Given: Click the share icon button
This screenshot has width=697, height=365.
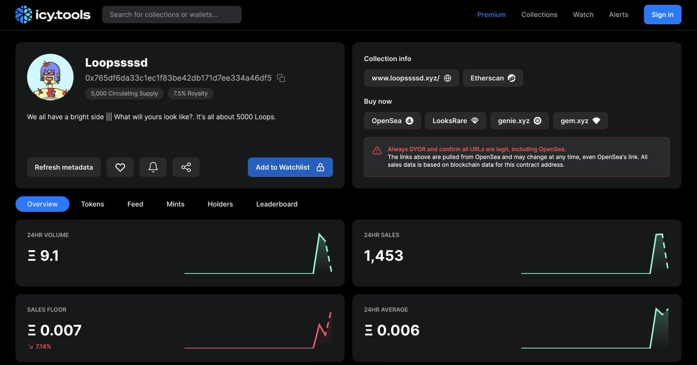Looking at the screenshot, I should 186,167.
